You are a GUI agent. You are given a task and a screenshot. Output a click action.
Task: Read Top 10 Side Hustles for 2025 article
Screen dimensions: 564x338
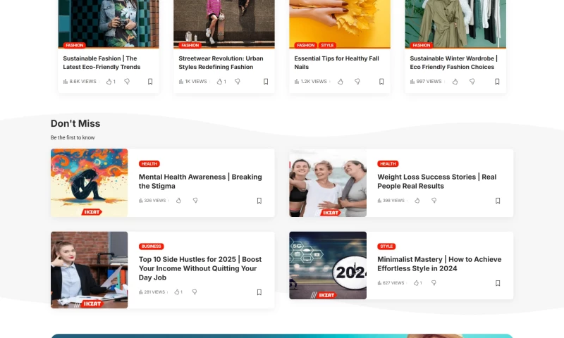200,268
